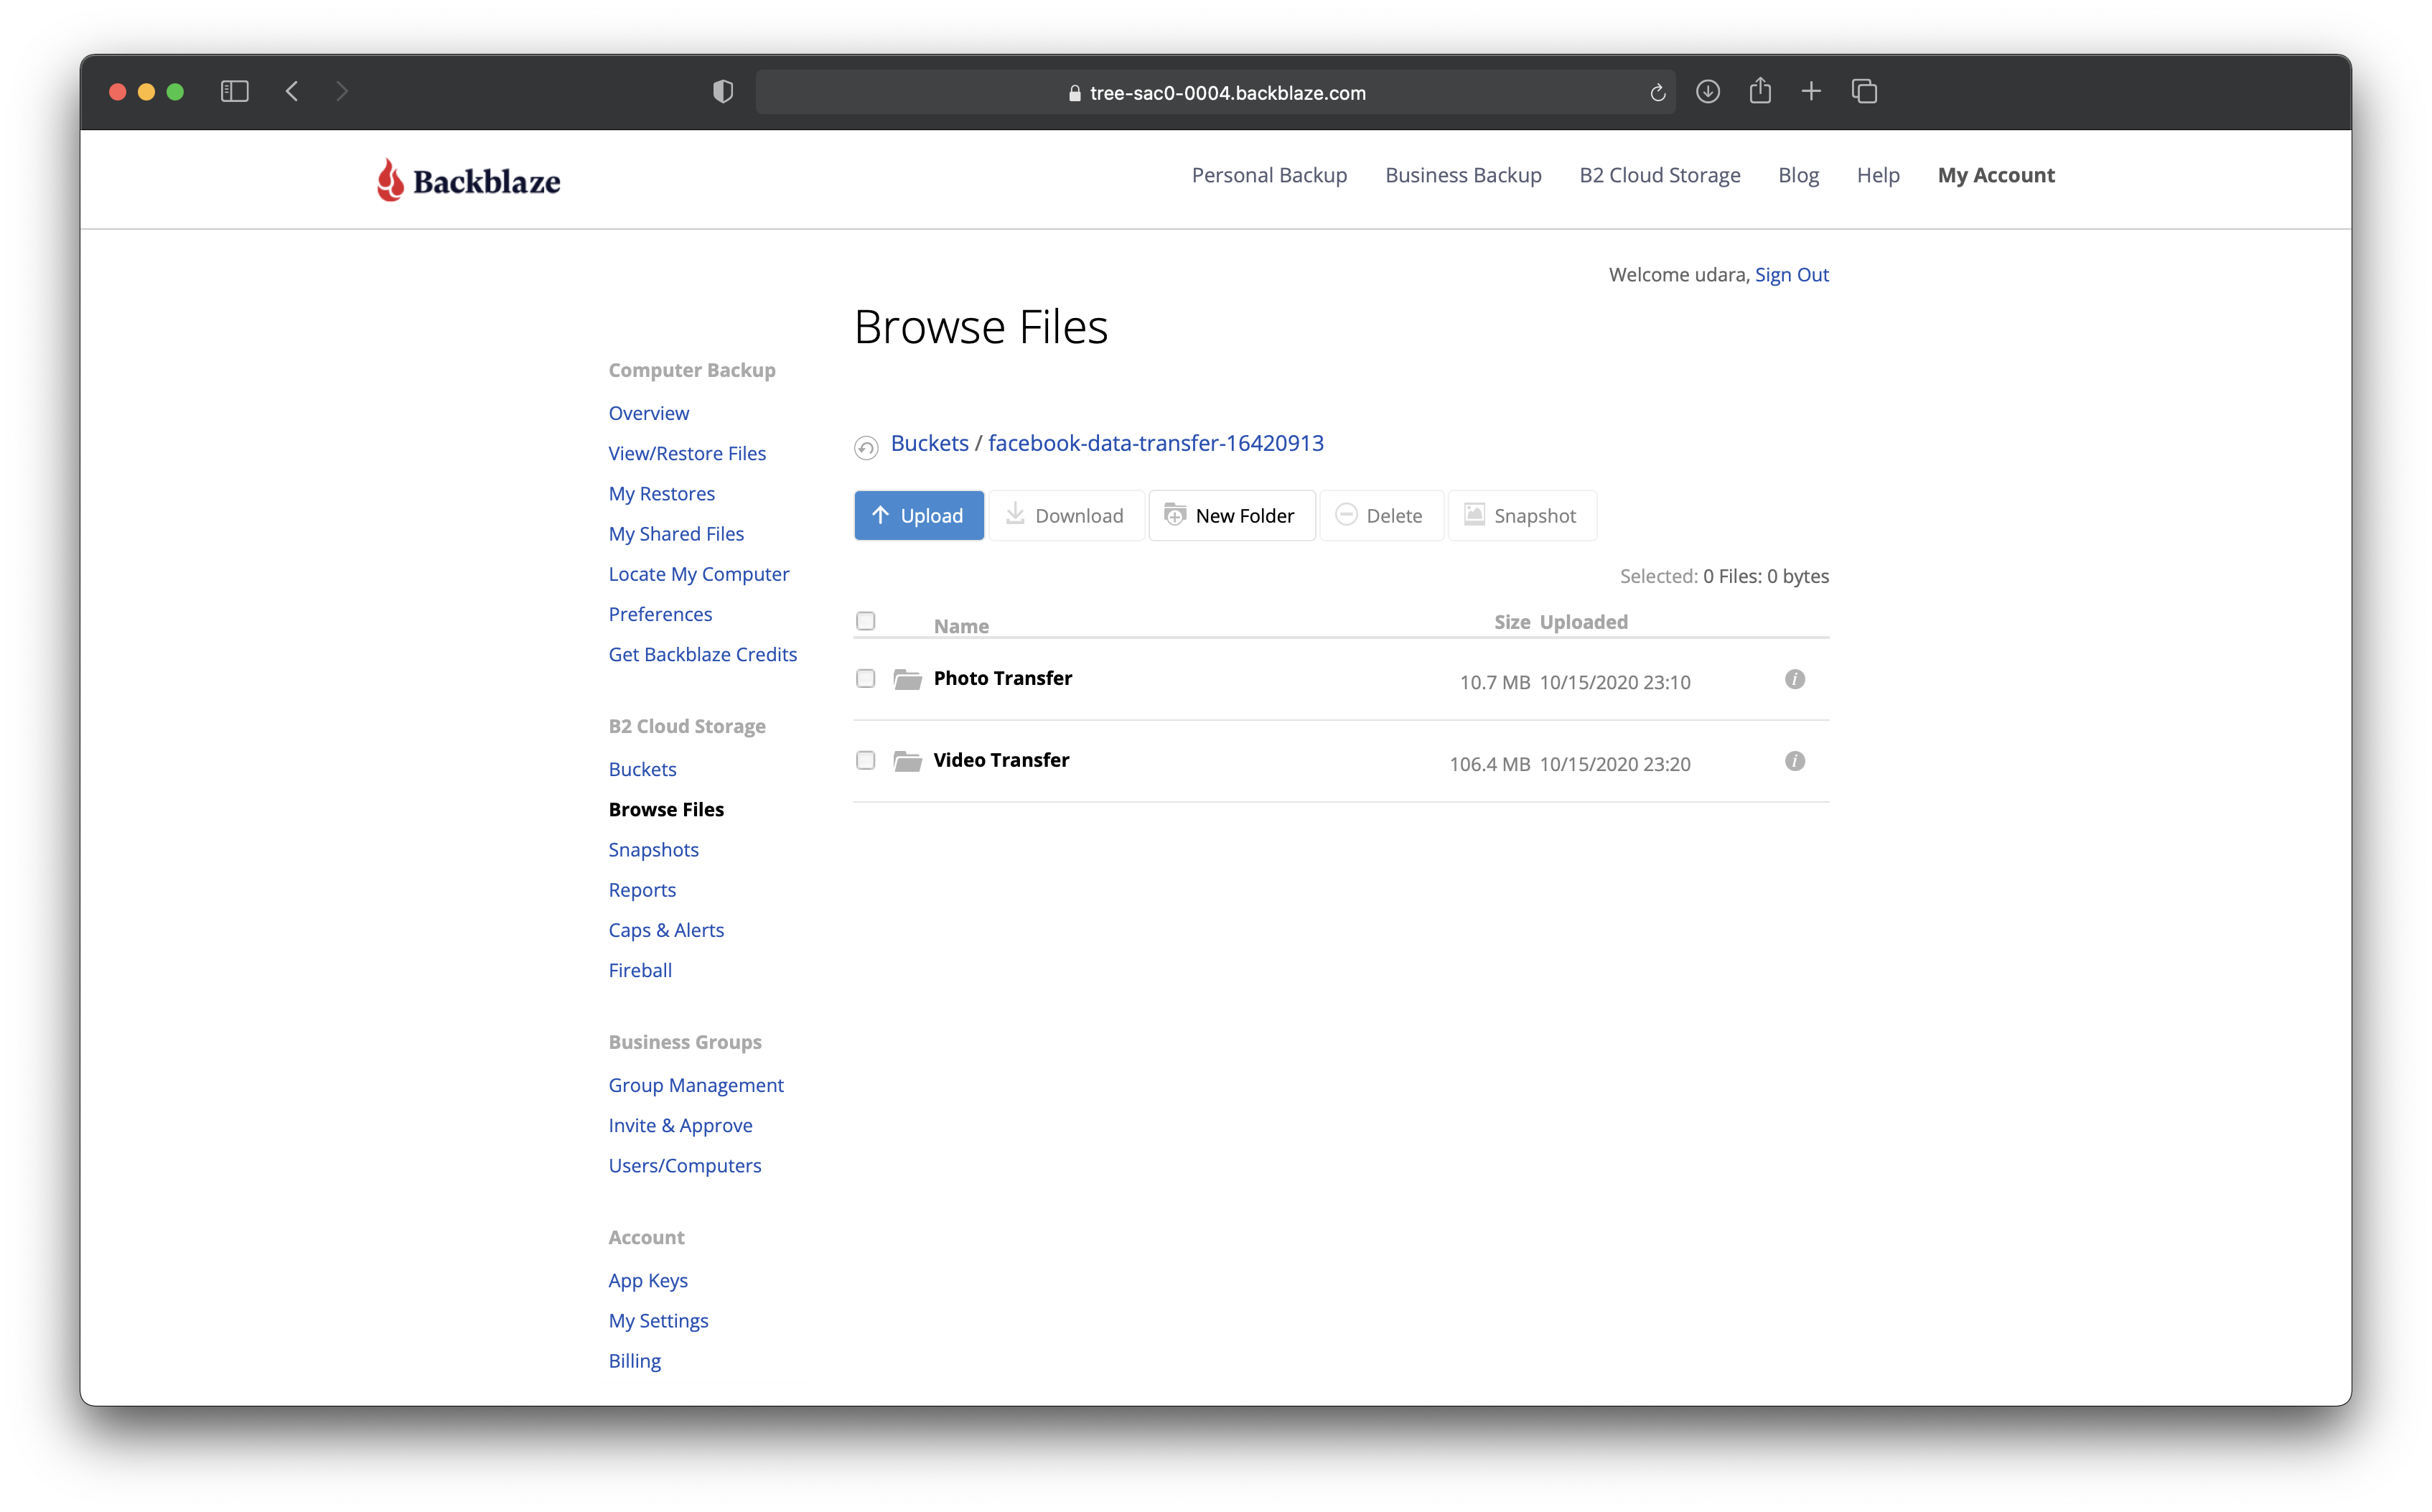Screen dimensions: 2432x1512
Task: Select the Video Transfer checkbox
Action: 866,761
